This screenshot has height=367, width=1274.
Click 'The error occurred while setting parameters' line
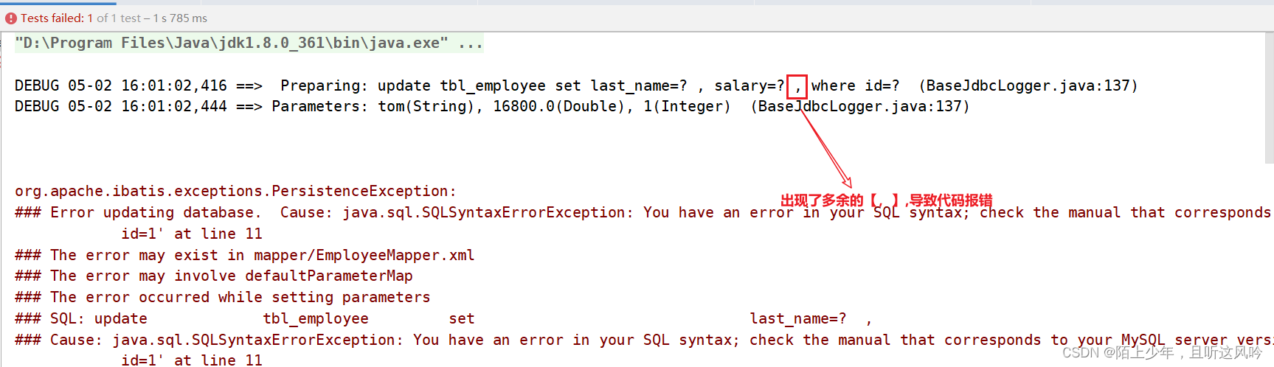223,298
